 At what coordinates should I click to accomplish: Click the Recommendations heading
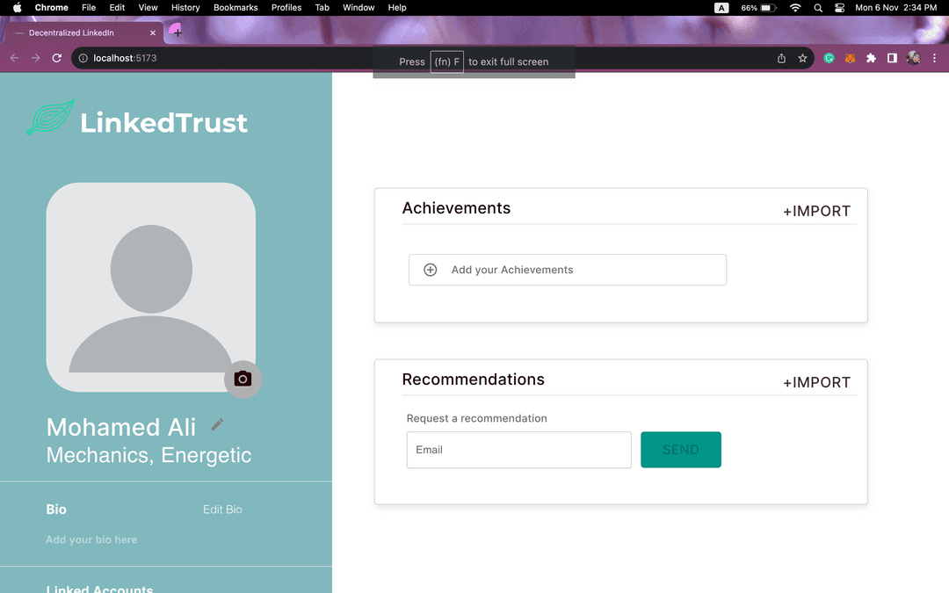point(474,380)
